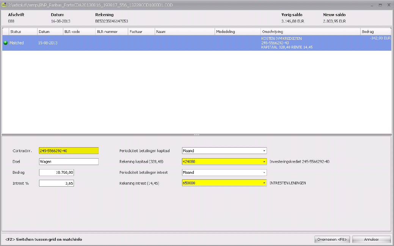Open Periodiciteit betalingen intrest dropdown
Viewport: 394px width, 246px height.
pos(264,173)
